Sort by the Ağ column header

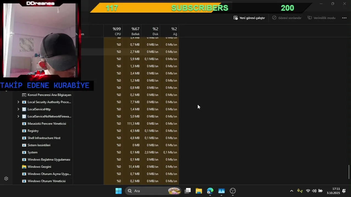coord(169,31)
